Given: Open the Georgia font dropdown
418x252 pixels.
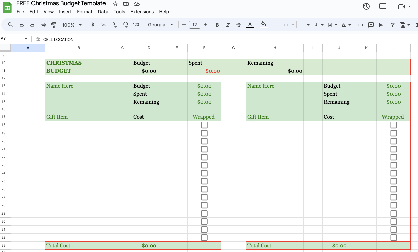Looking at the screenshot, I should [x=161, y=25].
